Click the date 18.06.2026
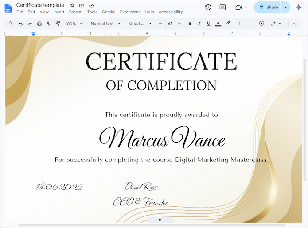This screenshot has height=228, width=308. point(59,187)
